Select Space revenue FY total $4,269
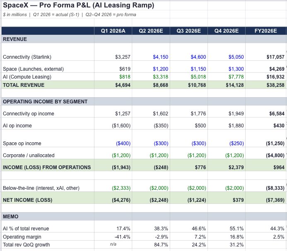 coord(277,69)
